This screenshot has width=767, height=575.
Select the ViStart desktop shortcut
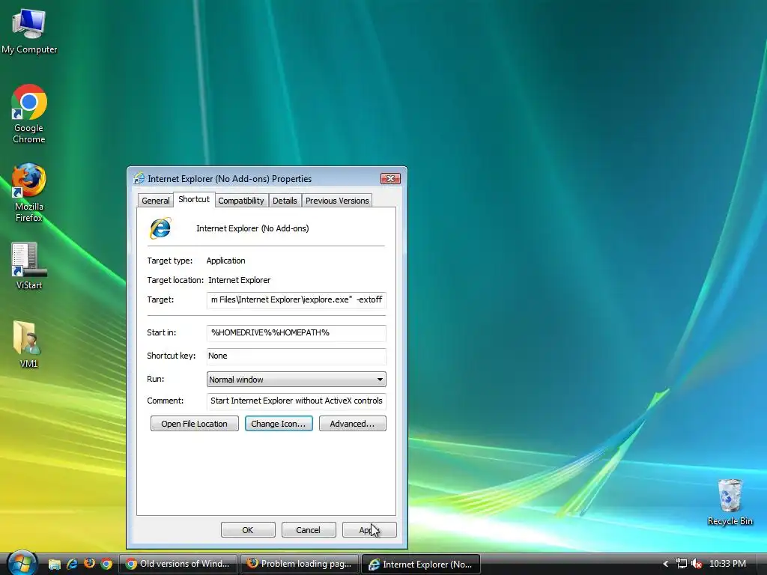click(29, 266)
